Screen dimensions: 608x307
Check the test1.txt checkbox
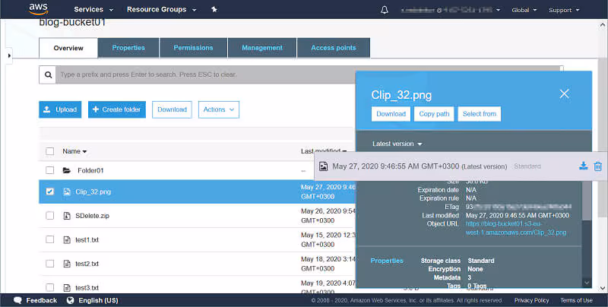coord(49,239)
